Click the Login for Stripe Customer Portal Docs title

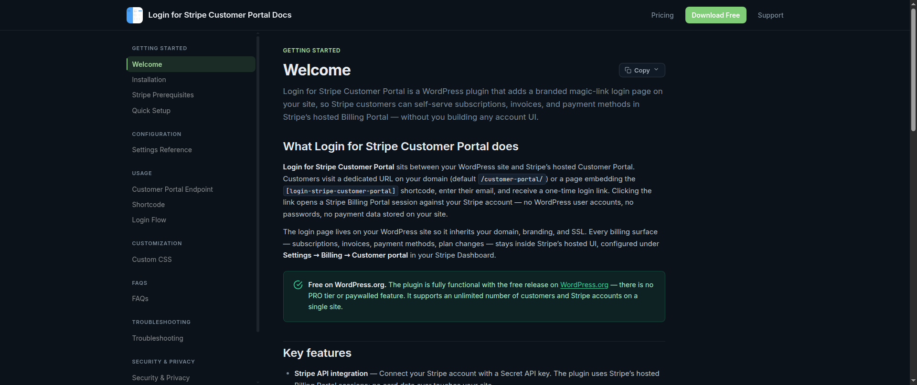(220, 15)
